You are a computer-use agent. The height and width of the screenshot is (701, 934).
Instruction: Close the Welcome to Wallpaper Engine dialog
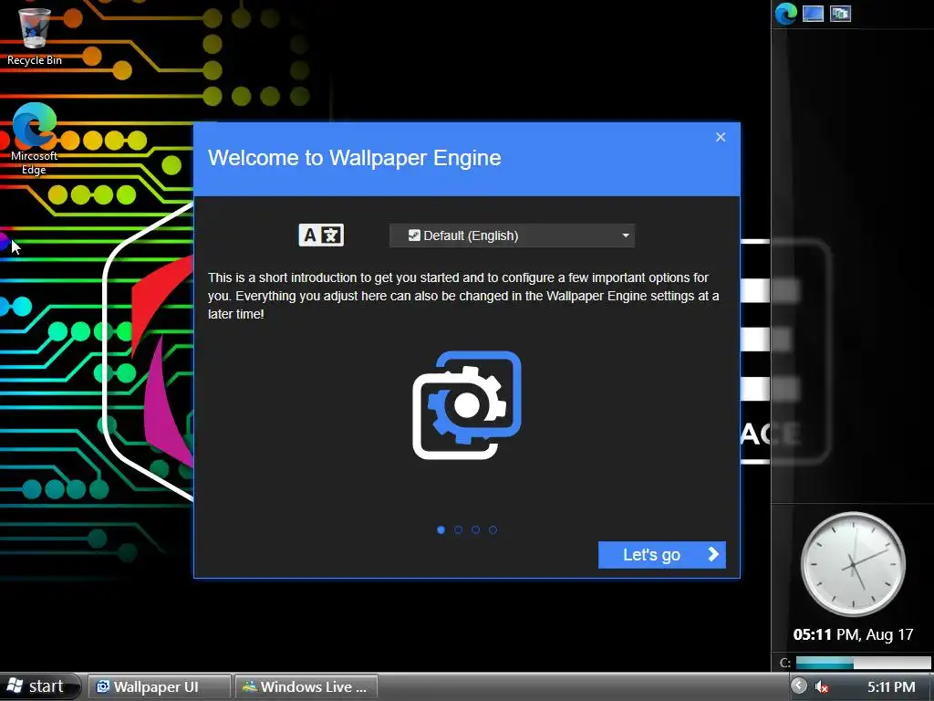[x=721, y=137]
